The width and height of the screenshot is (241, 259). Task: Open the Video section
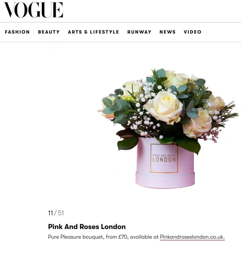(192, 32)
